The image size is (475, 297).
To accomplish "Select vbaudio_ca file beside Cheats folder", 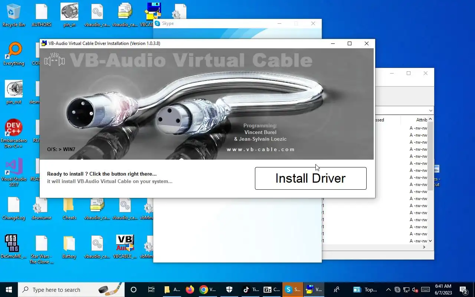I will coord(97,209).
